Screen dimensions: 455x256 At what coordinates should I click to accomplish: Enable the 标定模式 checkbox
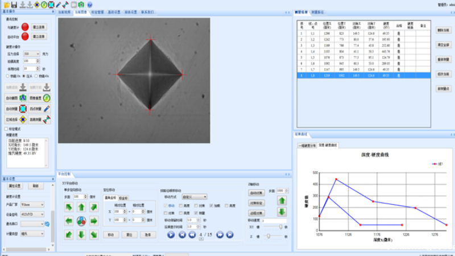[x=7, y=129]
